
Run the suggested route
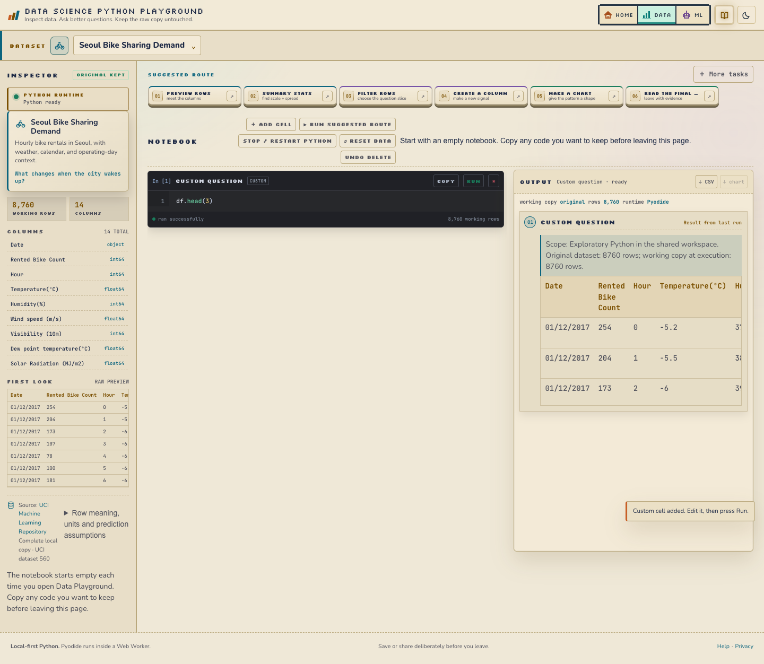pyautogui.click(x=348, y=125)
